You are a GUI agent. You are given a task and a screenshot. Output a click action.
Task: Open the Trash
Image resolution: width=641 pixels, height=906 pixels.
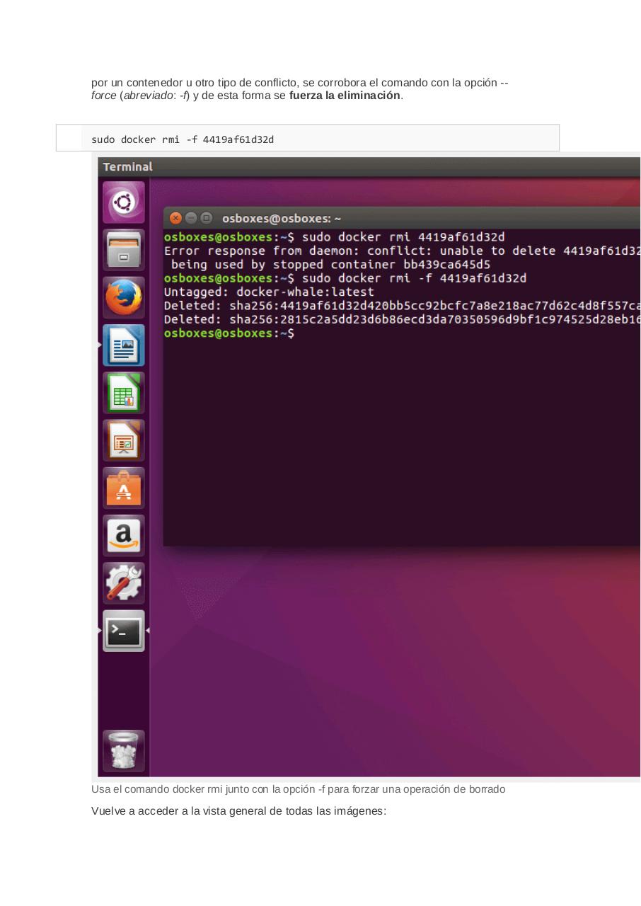[123, 750]
